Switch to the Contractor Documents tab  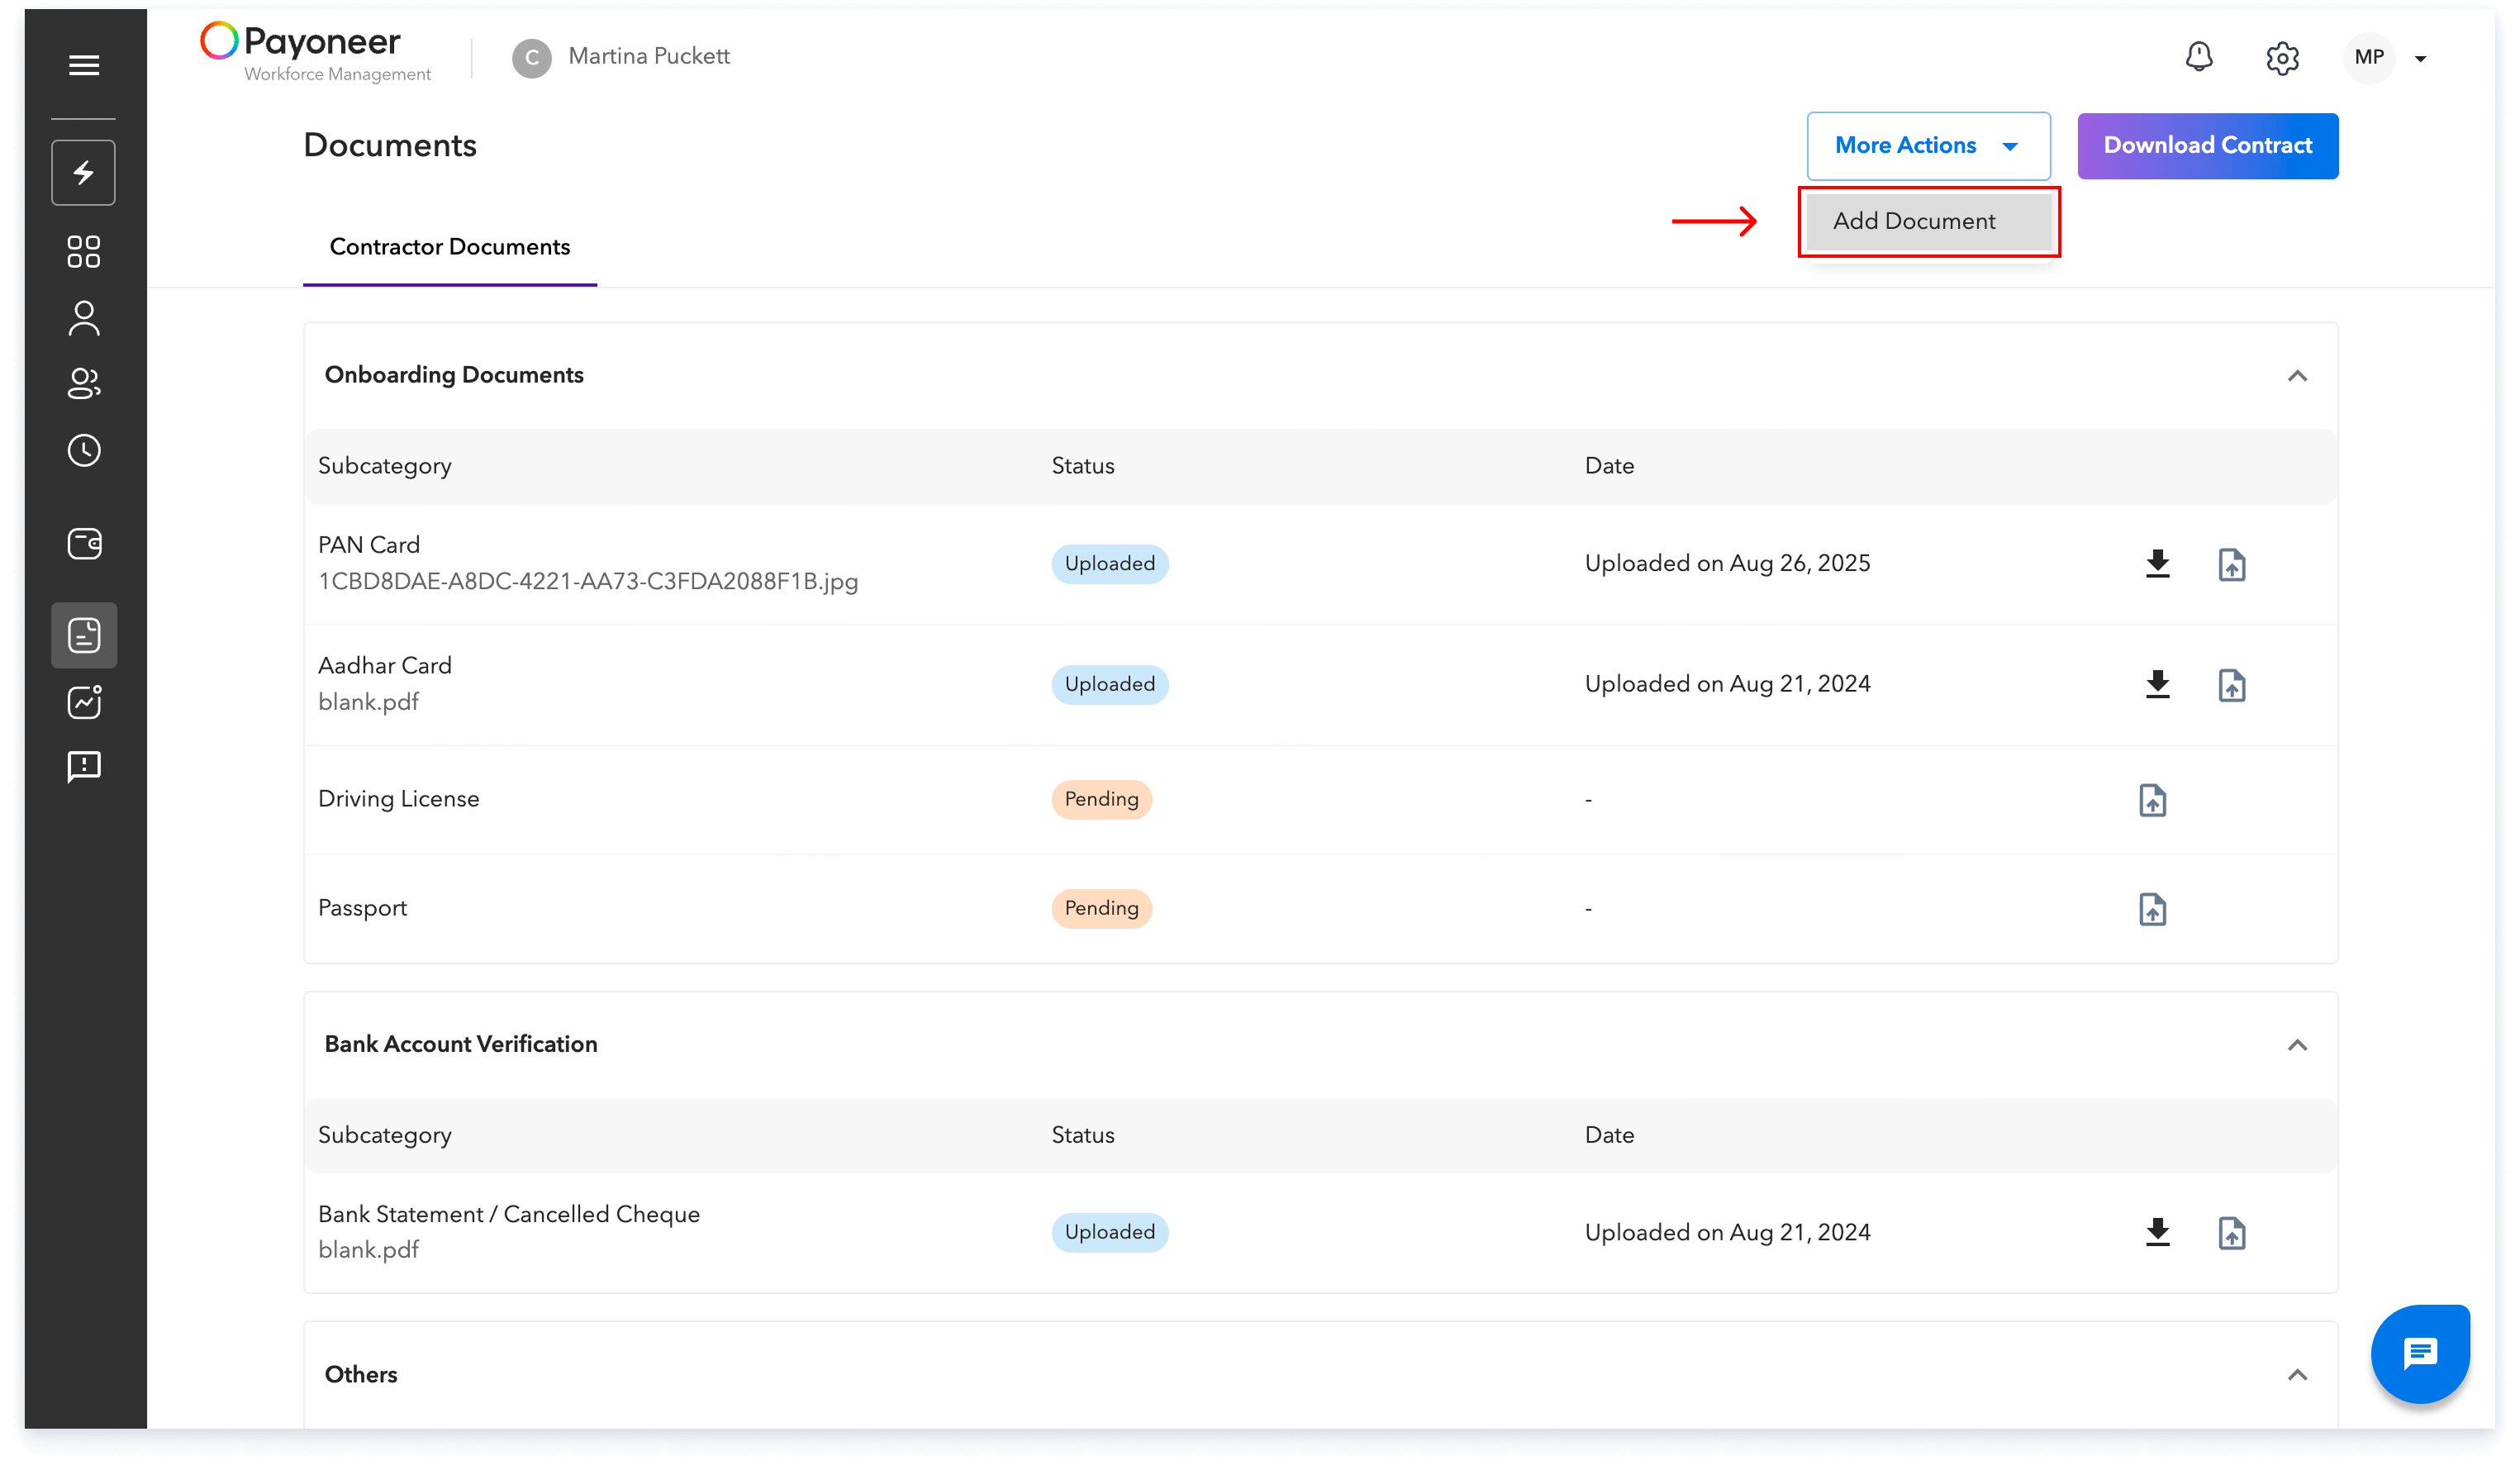coord(450,247)
